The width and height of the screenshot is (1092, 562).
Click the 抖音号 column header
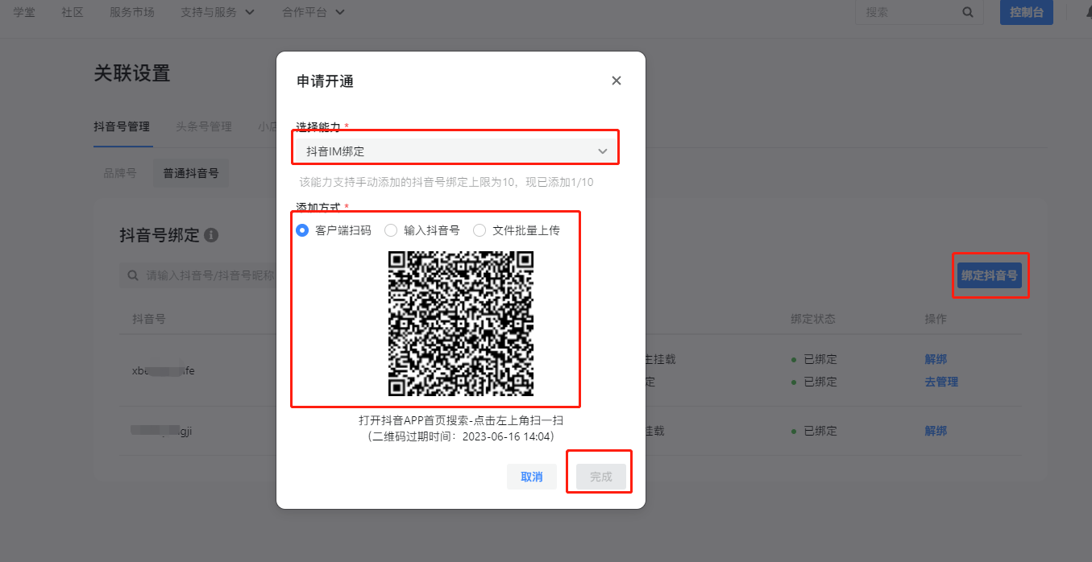coord(149,319)
